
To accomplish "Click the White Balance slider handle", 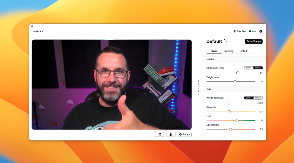I will click(x=229, y=103).
